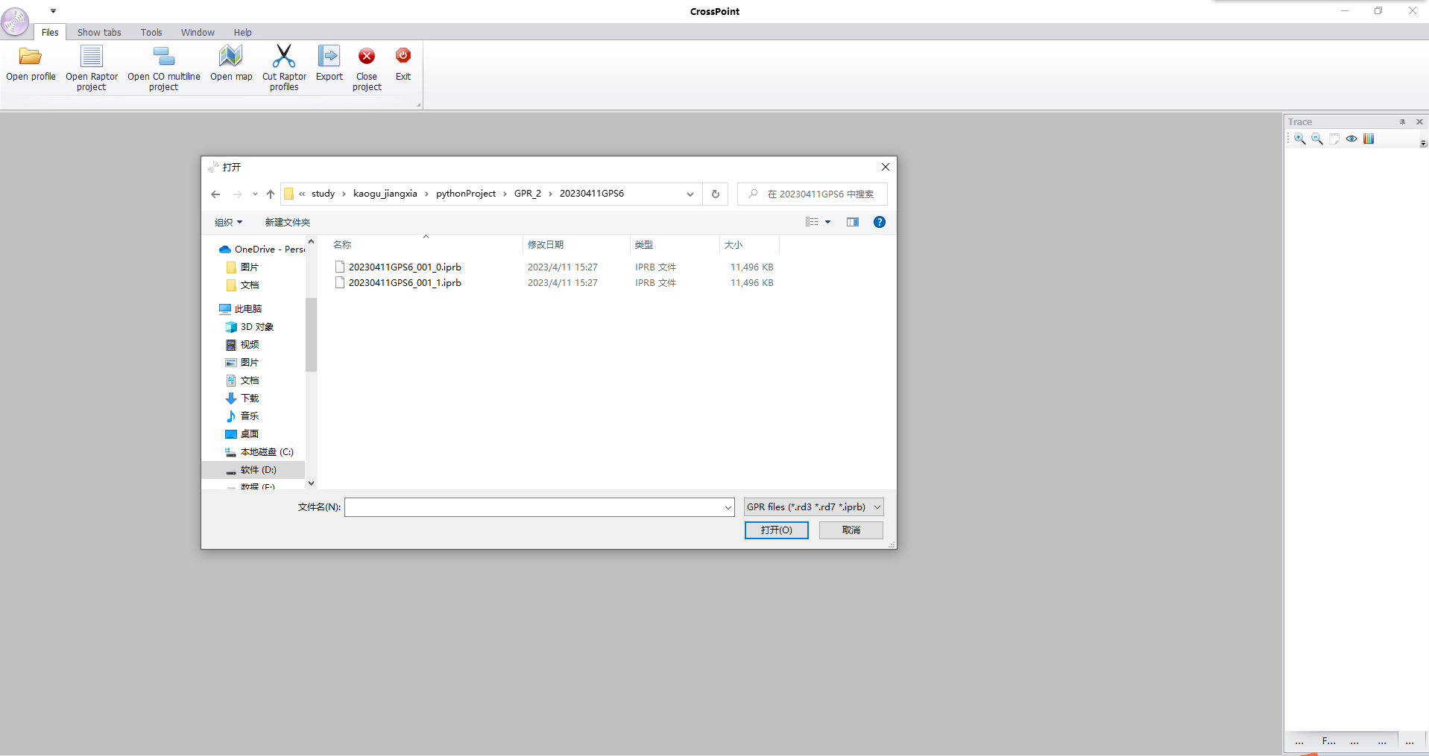Click the Export icon
Viewport: 1429px width, 756px height.
click(x=329, y=57)
